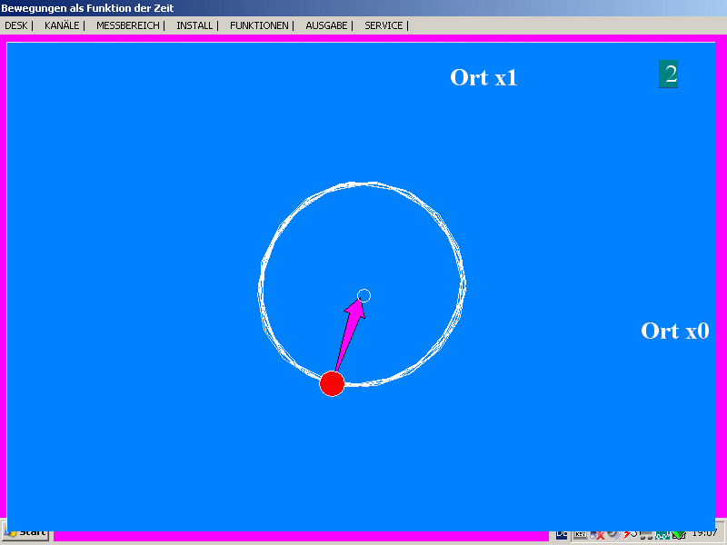This screenshot has height=545, width=727.
Task: Open the SERVICE menu
Action: pos(383,25)
